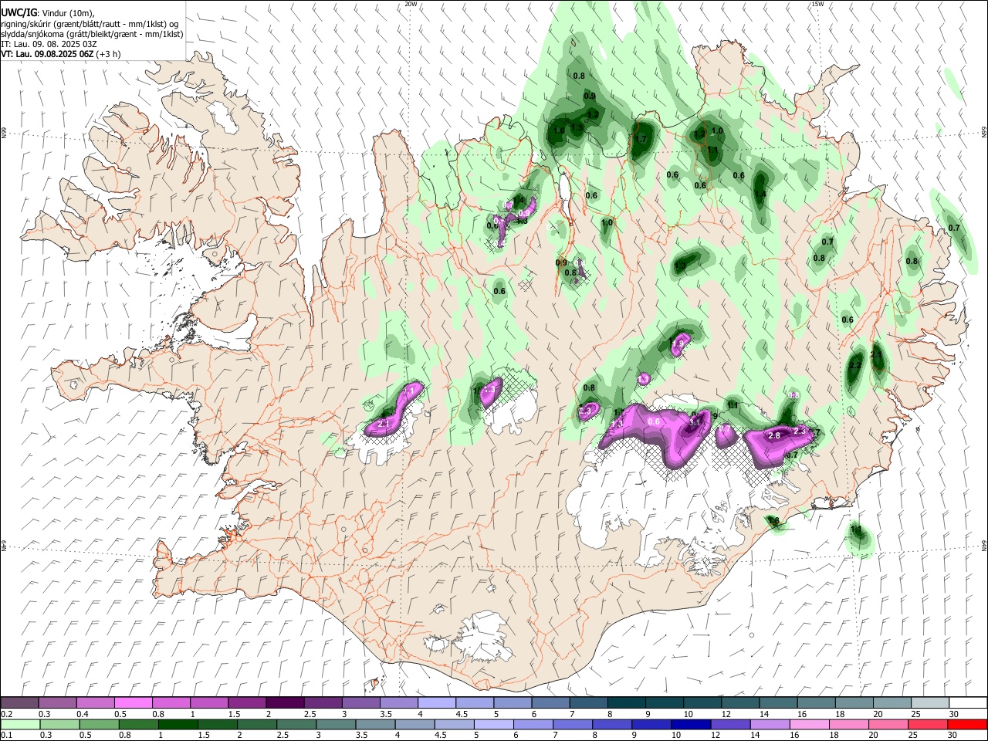The height and width of the screenshot is (741, 988).
Task: Click the 0.7 value offshore the east coast
Action: point(954,228)
